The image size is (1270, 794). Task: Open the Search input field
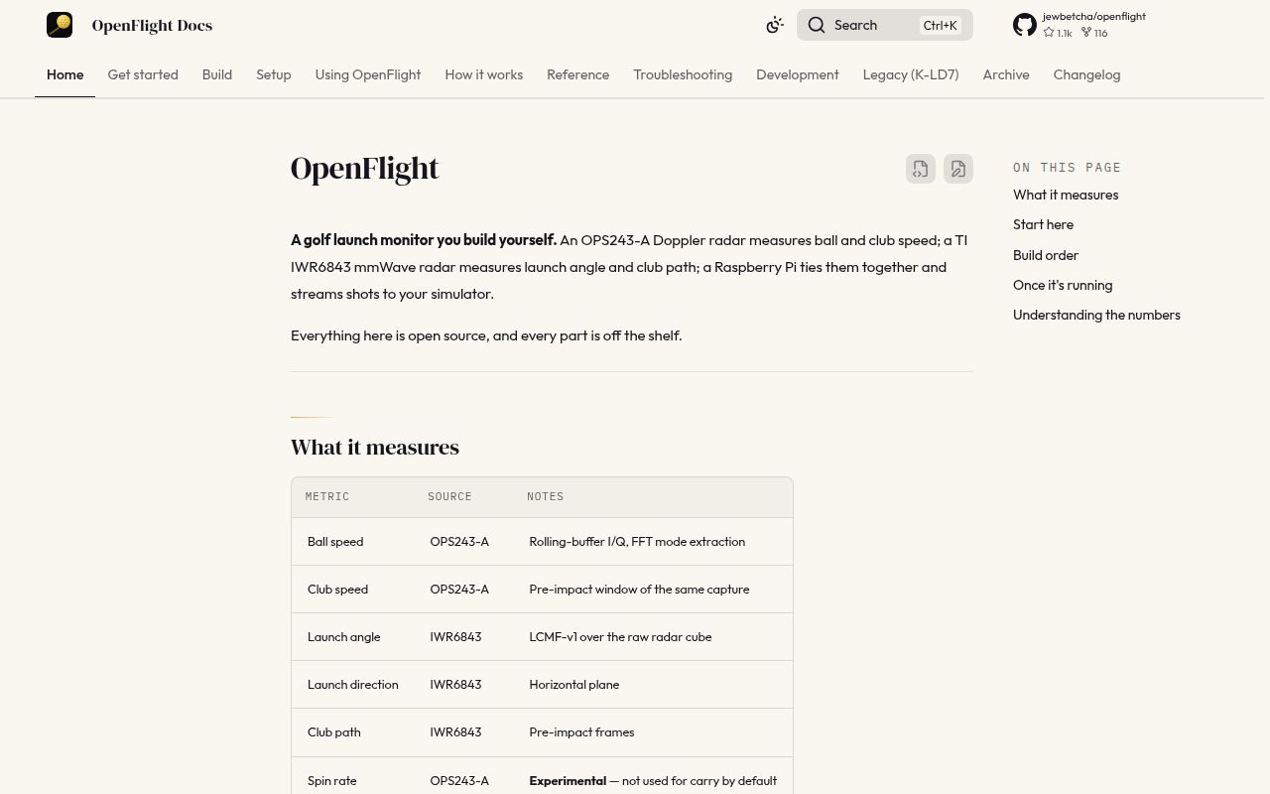(885, 25)
